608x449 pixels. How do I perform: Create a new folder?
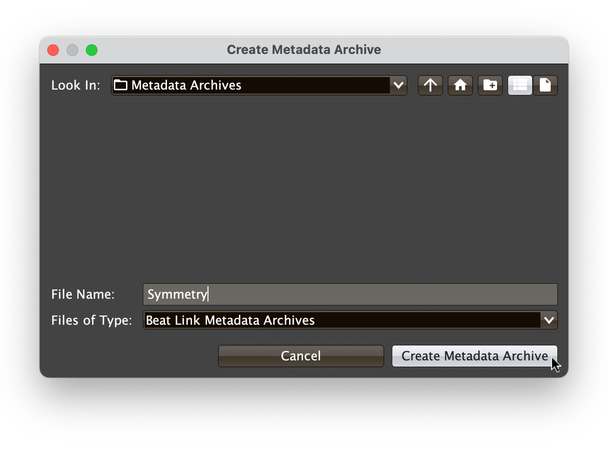490,85
